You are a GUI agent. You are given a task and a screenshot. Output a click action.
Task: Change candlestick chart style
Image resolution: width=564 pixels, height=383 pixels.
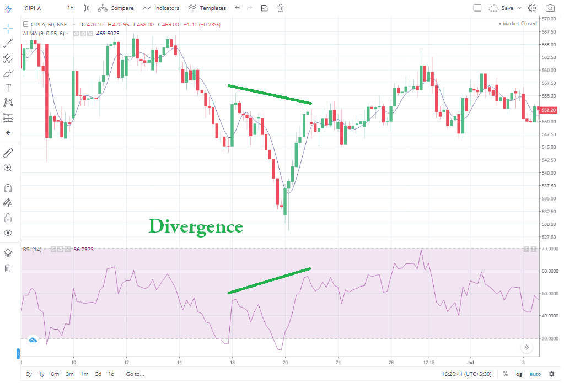(x=87, y=8)
